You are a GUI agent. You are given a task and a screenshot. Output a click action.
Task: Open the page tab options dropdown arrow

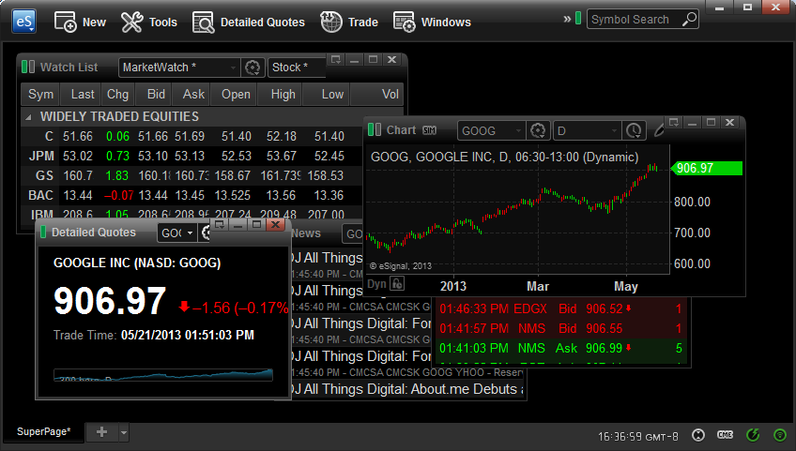[123, 433]
